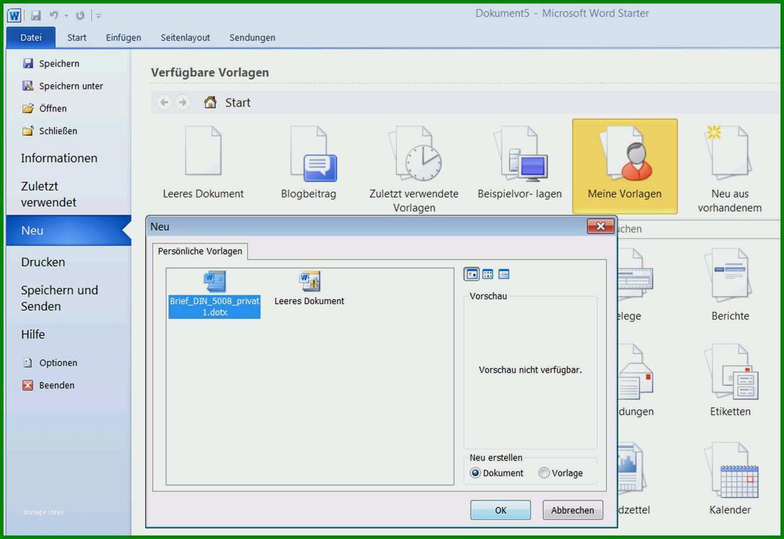Open Beispielvorlagen templates

519,163
